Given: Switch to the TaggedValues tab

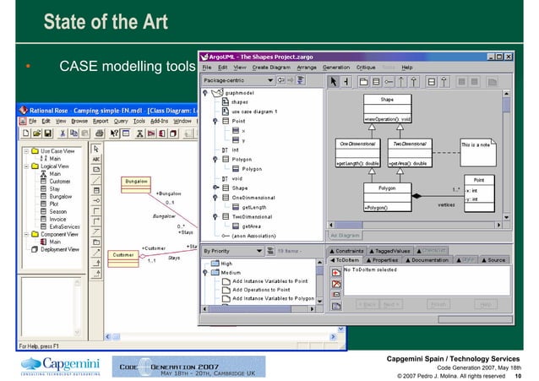Looking at the screenshot, I should 389,251.
